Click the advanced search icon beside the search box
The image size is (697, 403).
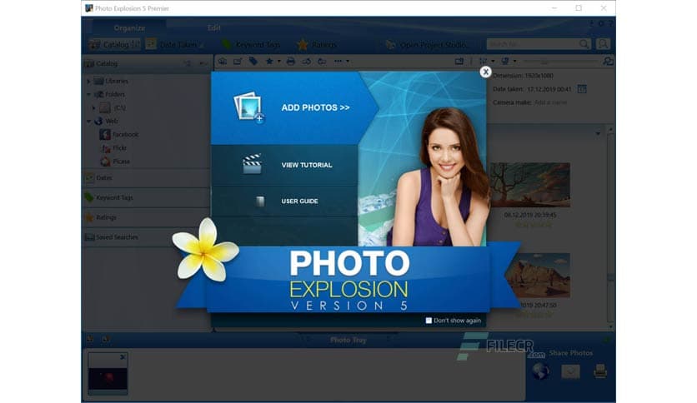604,44
